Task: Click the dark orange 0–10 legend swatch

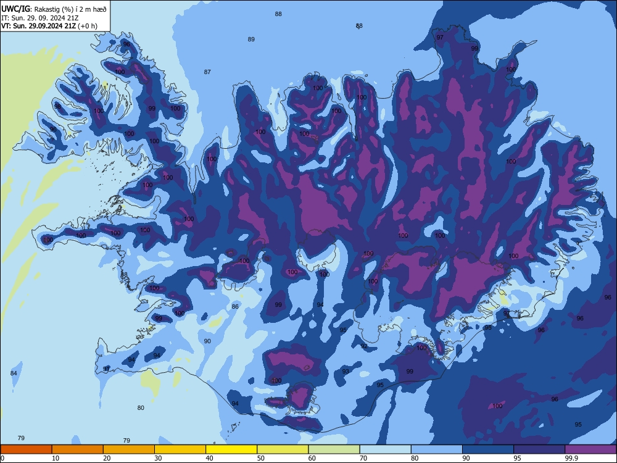Action: tap(26, 449)
